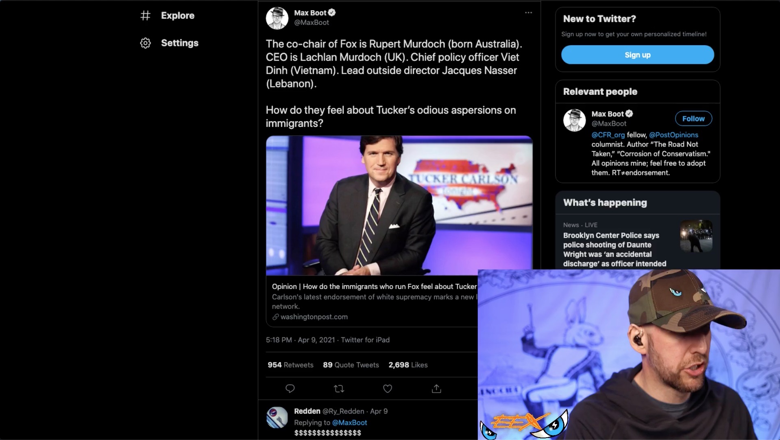780x440 pixels.
Task: Click Max Boot's tweet profile avatar
Action: tap(277, 18)
